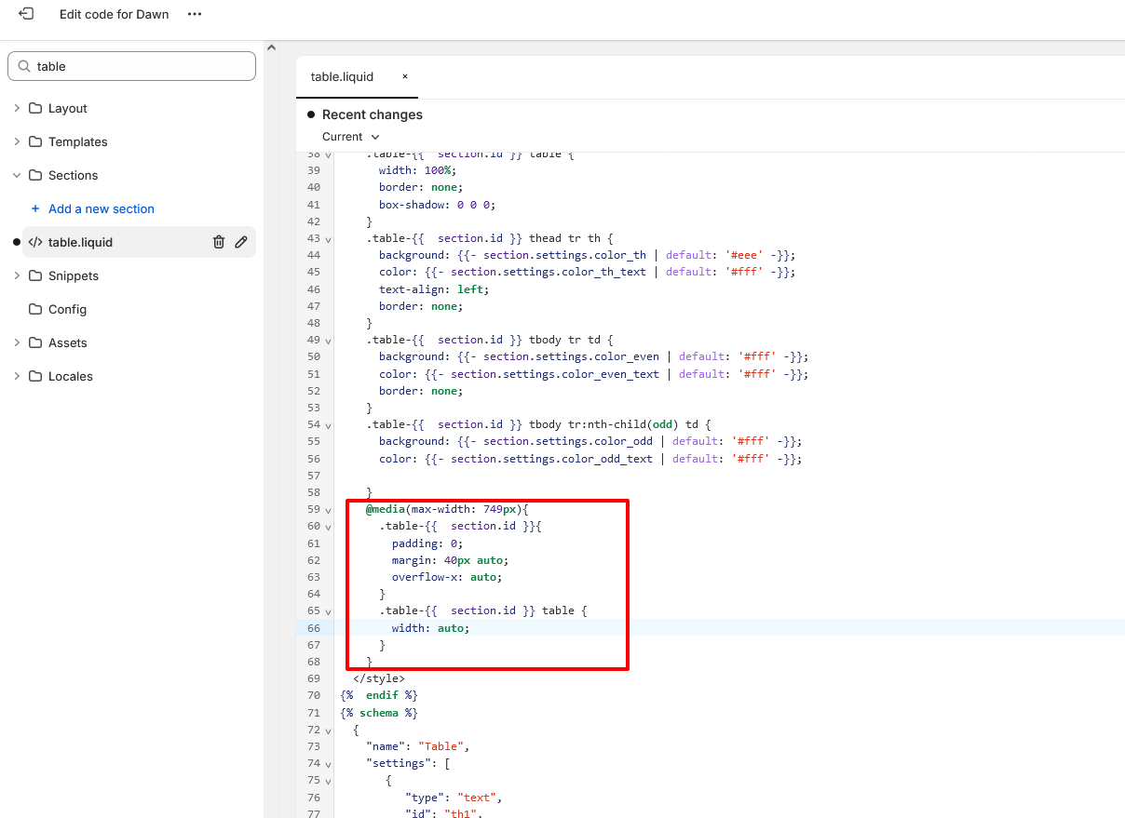Expand the Assets folder

17,342
